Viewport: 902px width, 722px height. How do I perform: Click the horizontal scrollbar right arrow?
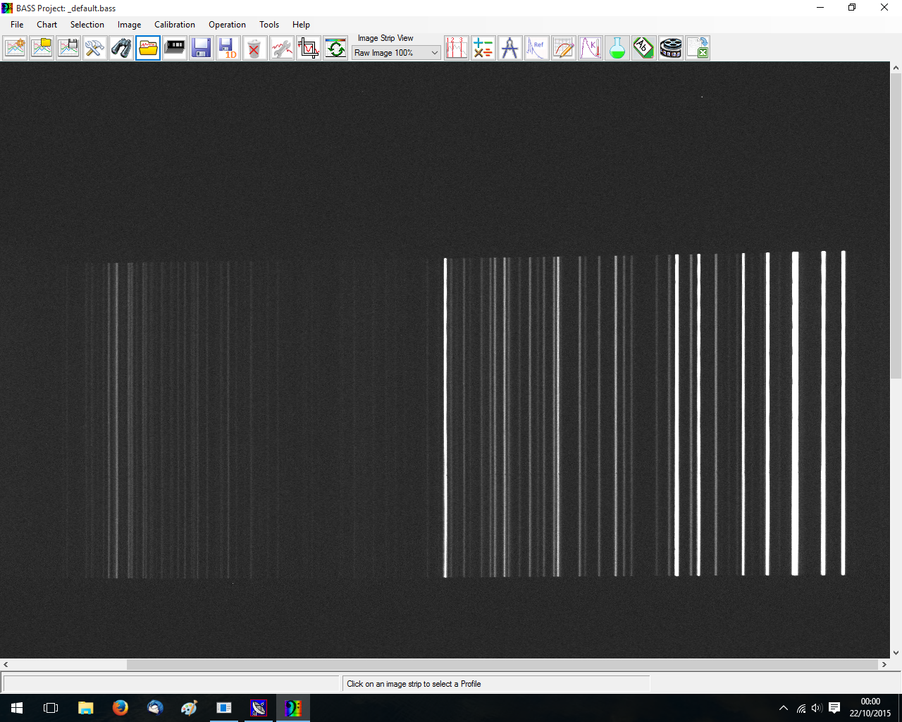884,664
